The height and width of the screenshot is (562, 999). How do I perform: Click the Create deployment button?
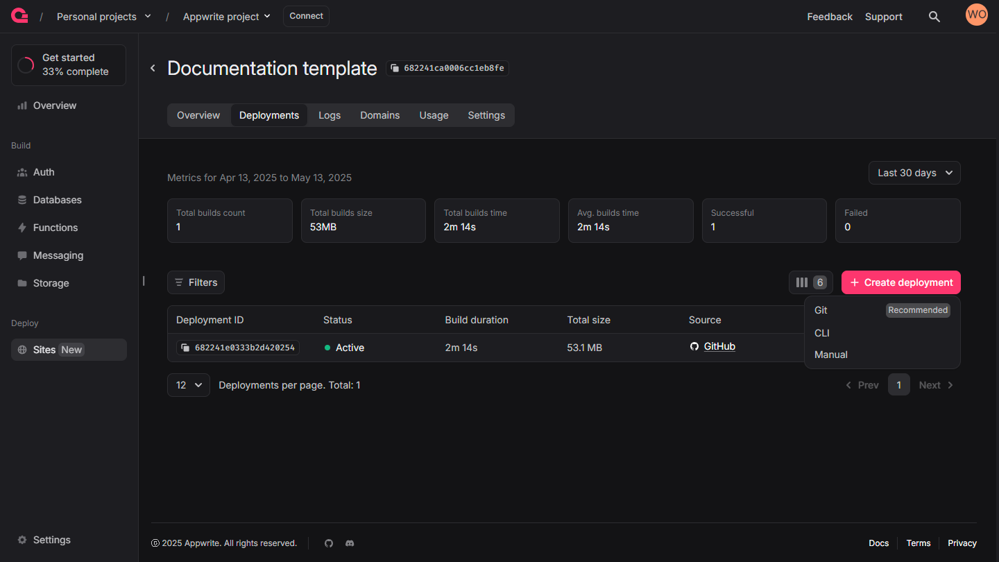[901, 282]
